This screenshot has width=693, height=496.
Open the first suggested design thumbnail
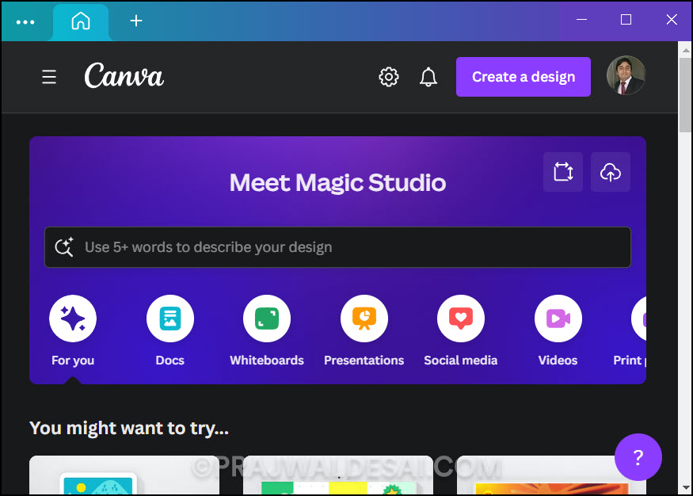(x=124, y=475)
